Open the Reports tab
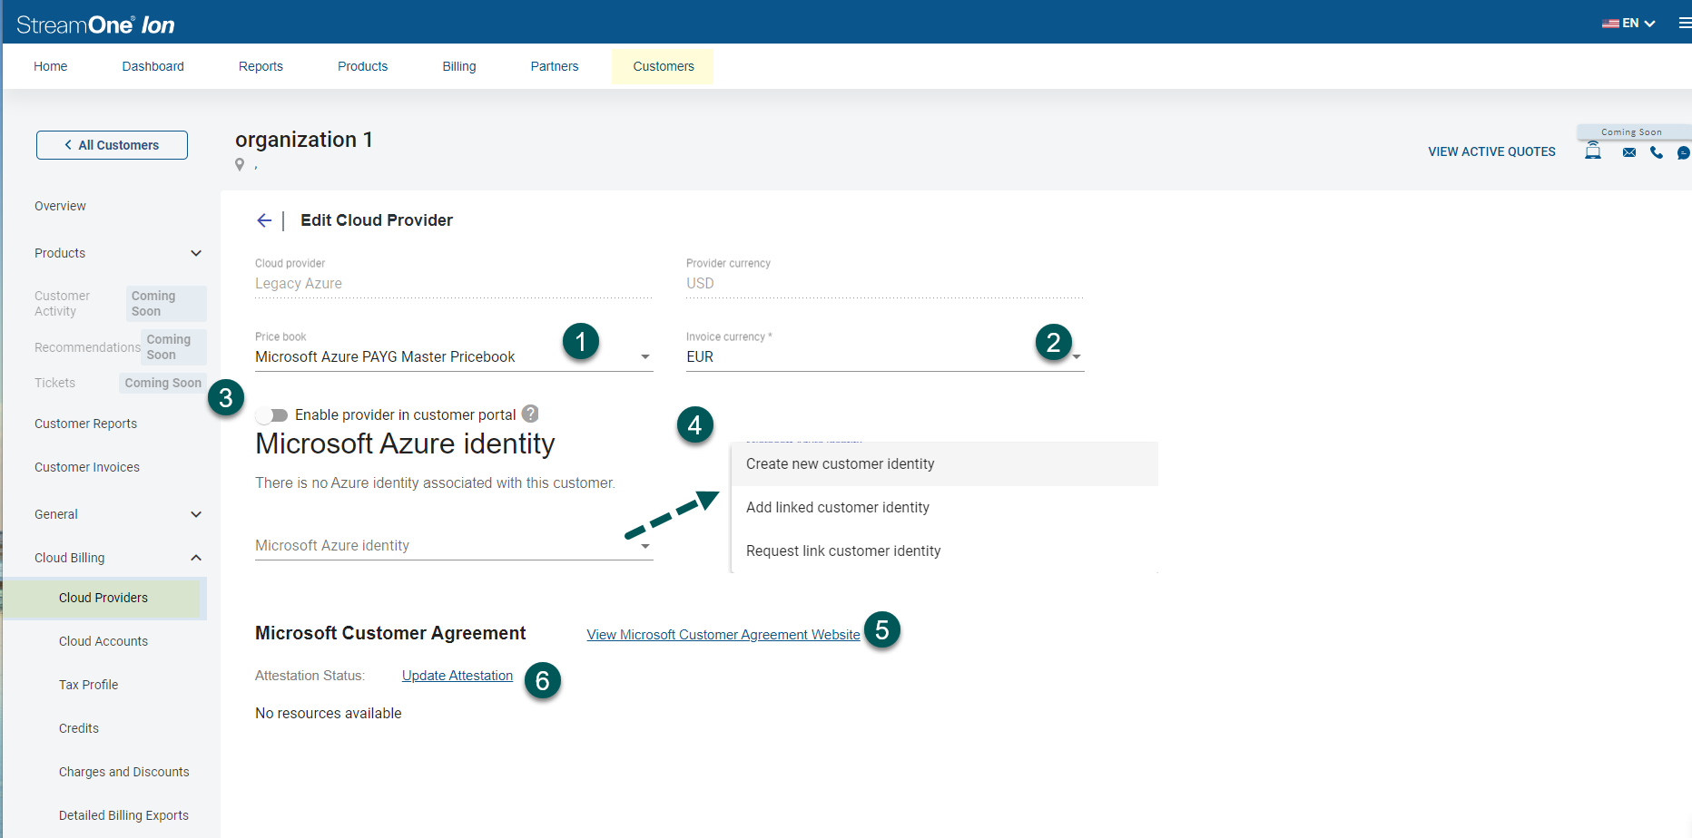 [x=261, y=66]
